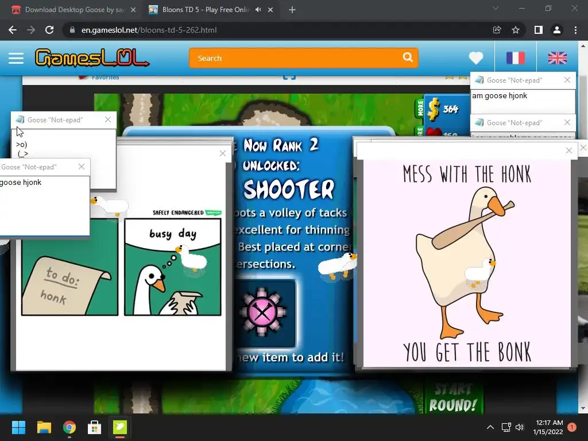Close the second right-side Not-epad window
Viewport: 588px width, 441px height.
tap(567, 122)
